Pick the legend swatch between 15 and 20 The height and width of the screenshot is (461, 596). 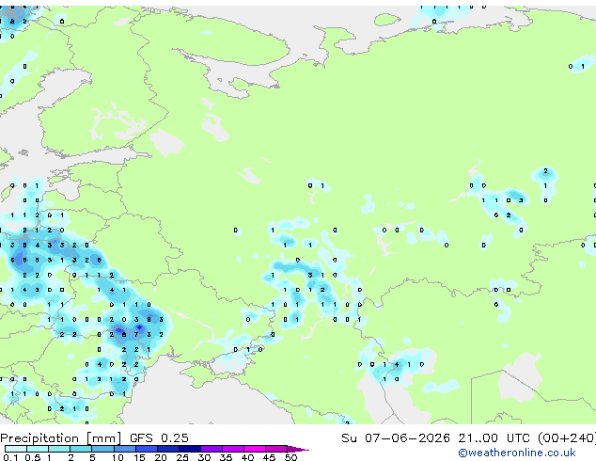click(x=147, y=449)
